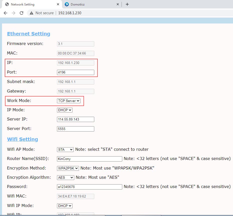Image resolution: width=233 pixels, height=216 pixels.
Task: Open the Wifi IP Mode dropdown
Action: click(x=65, y=206)
